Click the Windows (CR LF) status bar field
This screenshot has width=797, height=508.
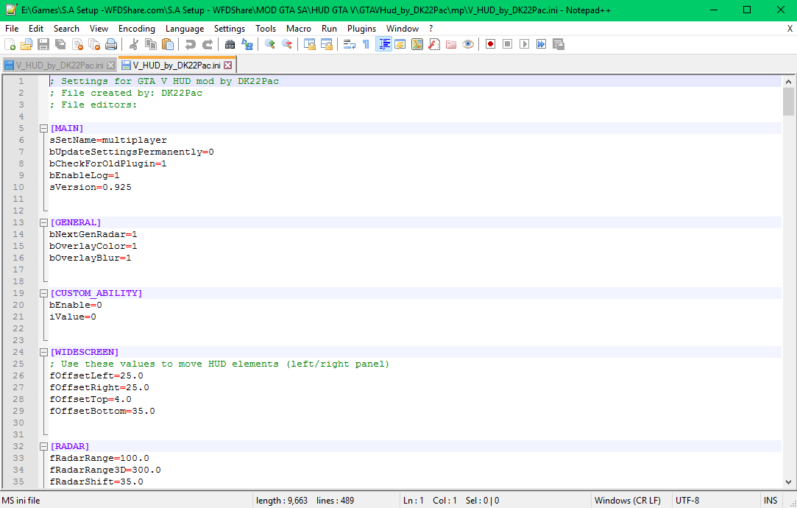[x=627, y=501]
